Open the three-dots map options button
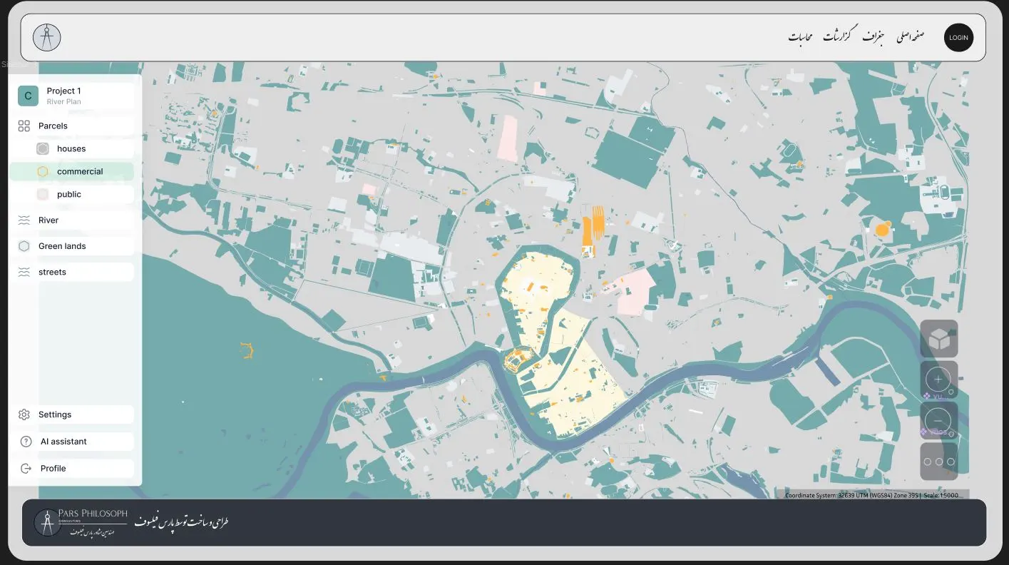1009x565 pixels. tap(938, 462)
